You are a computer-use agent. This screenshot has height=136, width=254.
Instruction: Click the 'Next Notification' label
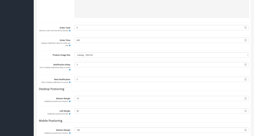tap(62, 79)
